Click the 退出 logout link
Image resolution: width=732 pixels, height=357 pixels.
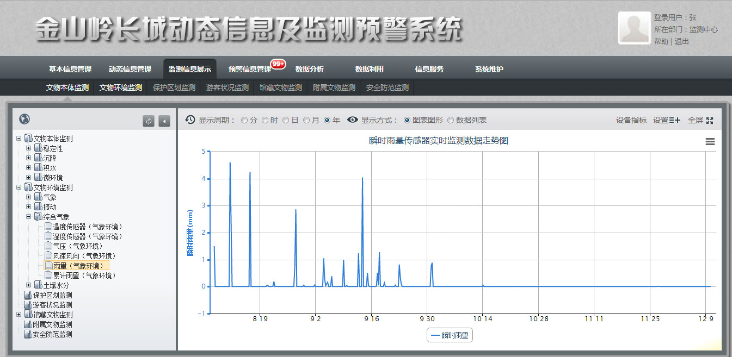(682, 41)
